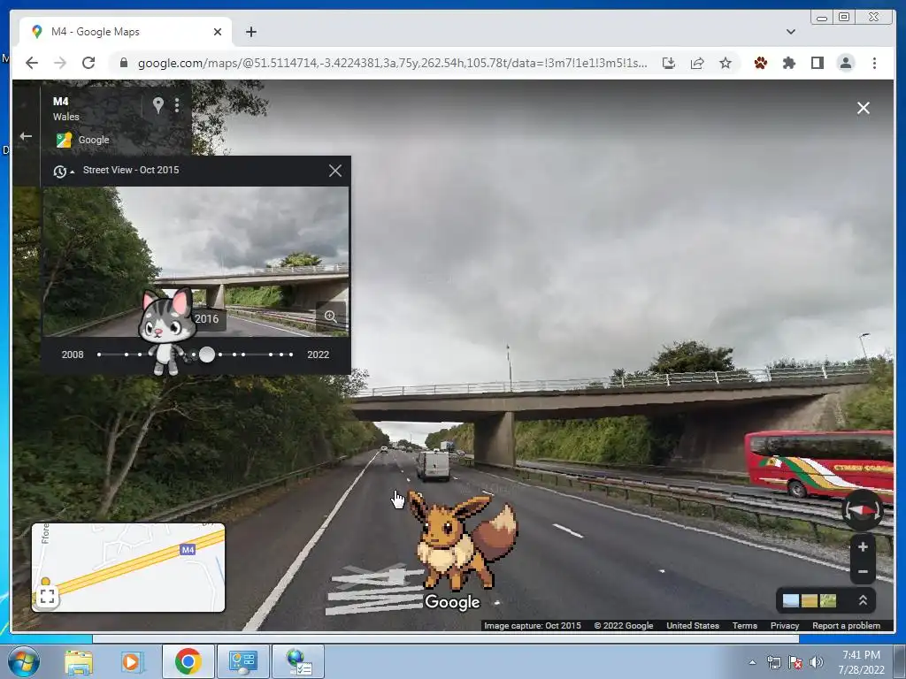This screenshot has width=906, height=679.
Task: Click the Google contributor label
Action: [94, 140]
